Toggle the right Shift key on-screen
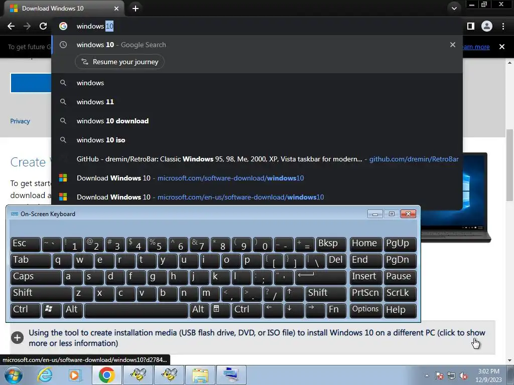 click(326, 294)
